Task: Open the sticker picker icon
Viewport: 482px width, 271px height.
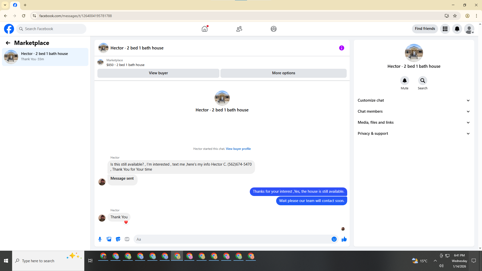Action: (118, 239)
